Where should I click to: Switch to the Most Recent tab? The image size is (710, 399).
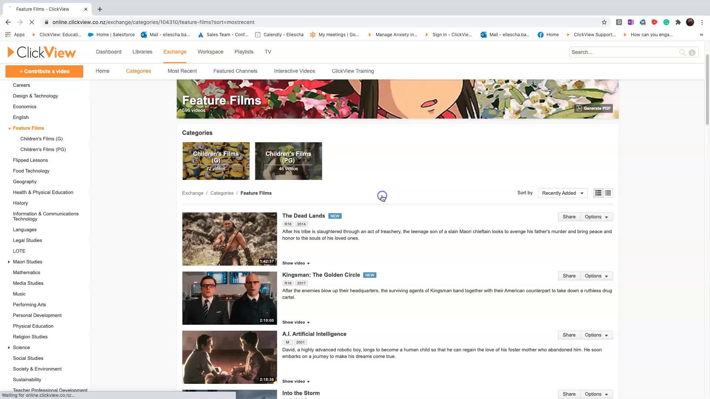182,71
